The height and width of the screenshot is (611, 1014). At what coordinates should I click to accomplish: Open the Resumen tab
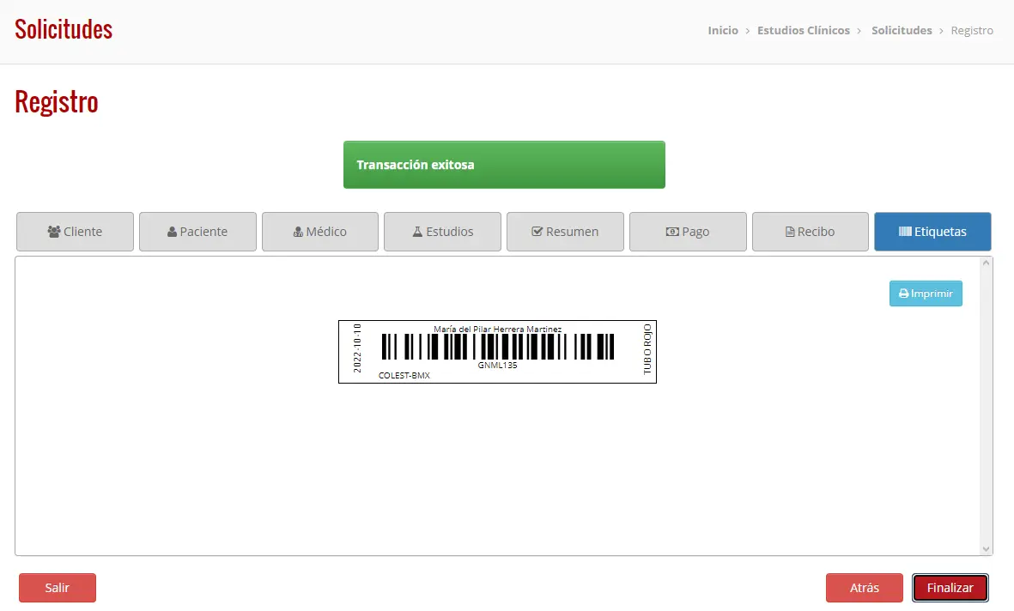[565, 232]
